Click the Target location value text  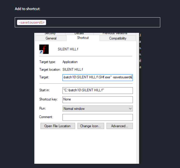click(x=73, y=69)
